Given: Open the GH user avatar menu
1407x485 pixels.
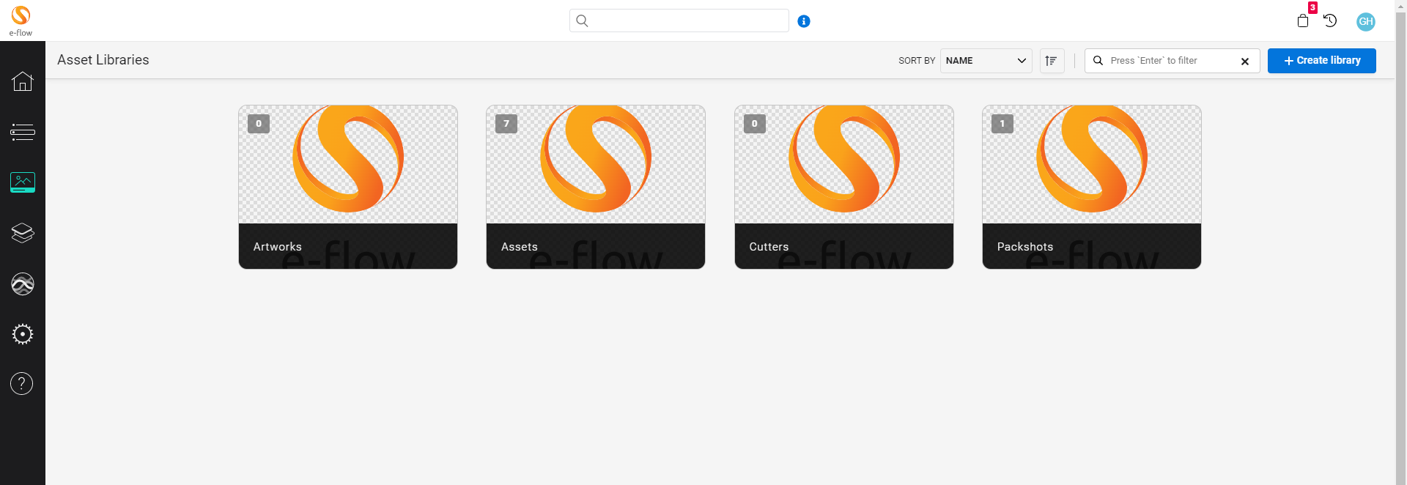Looking at the screenshot, I should click(x=1365, y=21).
